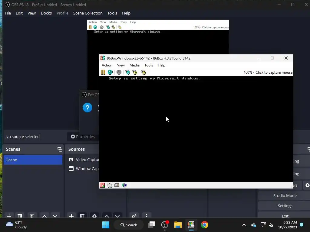The width and height of the screenshot is (310, 232).
Task: Click "No source selected" label
Action: [22, 137]
